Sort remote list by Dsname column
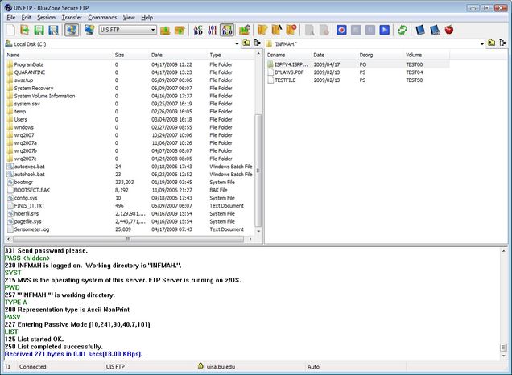The height and width of the screenshot is (375, 512). [288, 55]
